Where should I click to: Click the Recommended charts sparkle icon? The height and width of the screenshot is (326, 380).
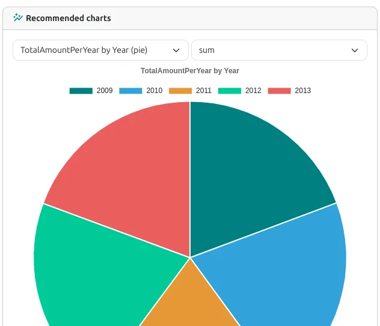pyautogui.click(x=18, y=18)
